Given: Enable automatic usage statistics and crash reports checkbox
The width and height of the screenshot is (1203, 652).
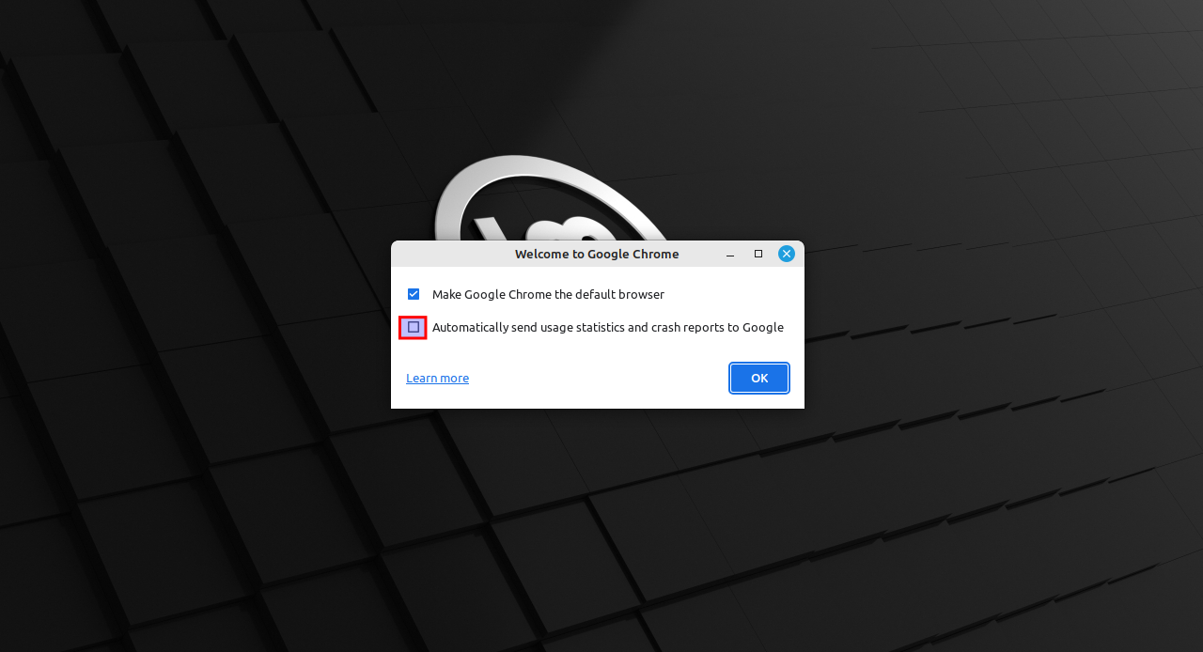Looking at the screenshot, I should tap(414, 327).
